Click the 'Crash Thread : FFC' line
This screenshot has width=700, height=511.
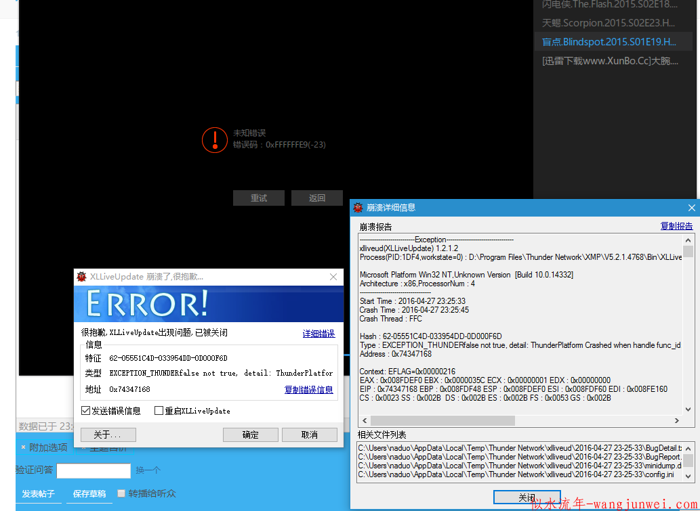click(390, 319)
